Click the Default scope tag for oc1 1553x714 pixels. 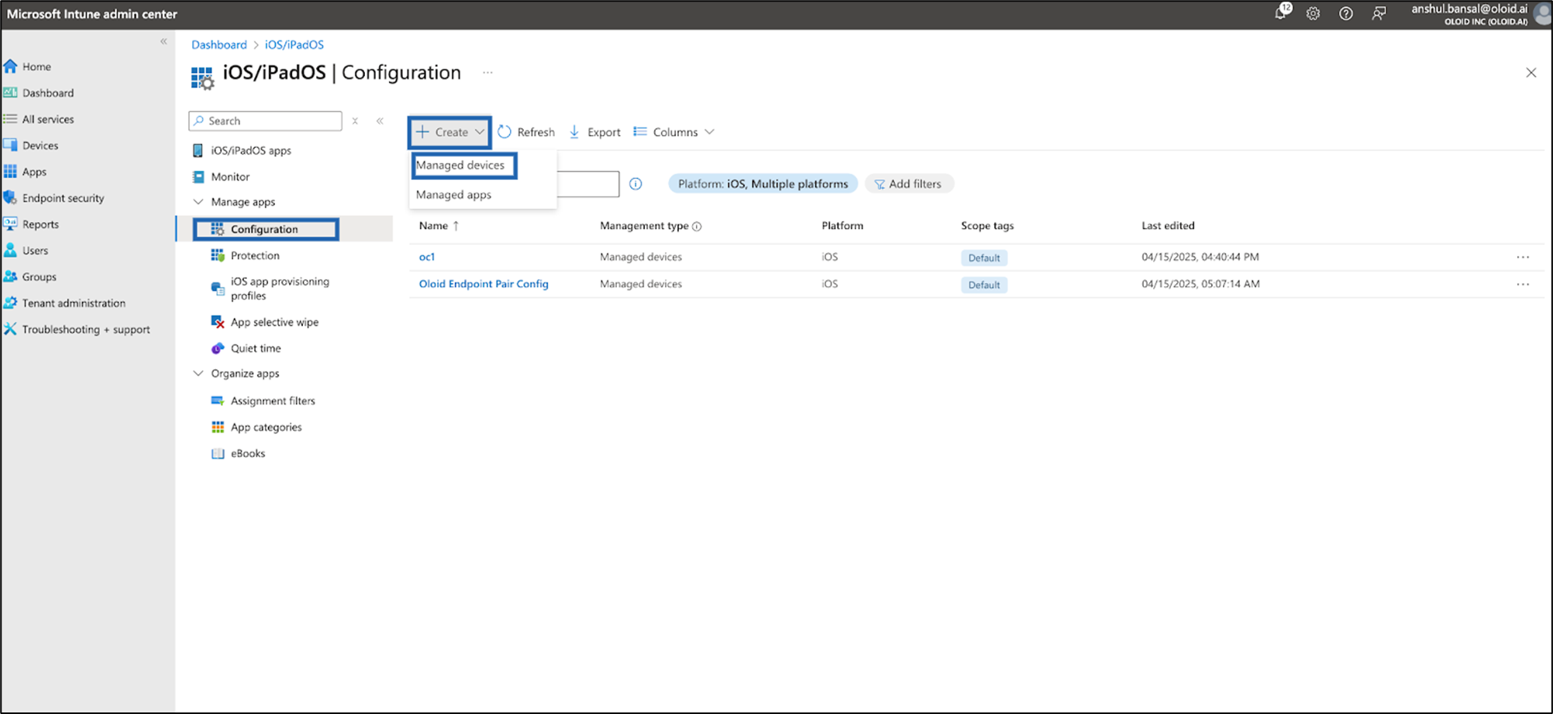(x=984, y=257)
